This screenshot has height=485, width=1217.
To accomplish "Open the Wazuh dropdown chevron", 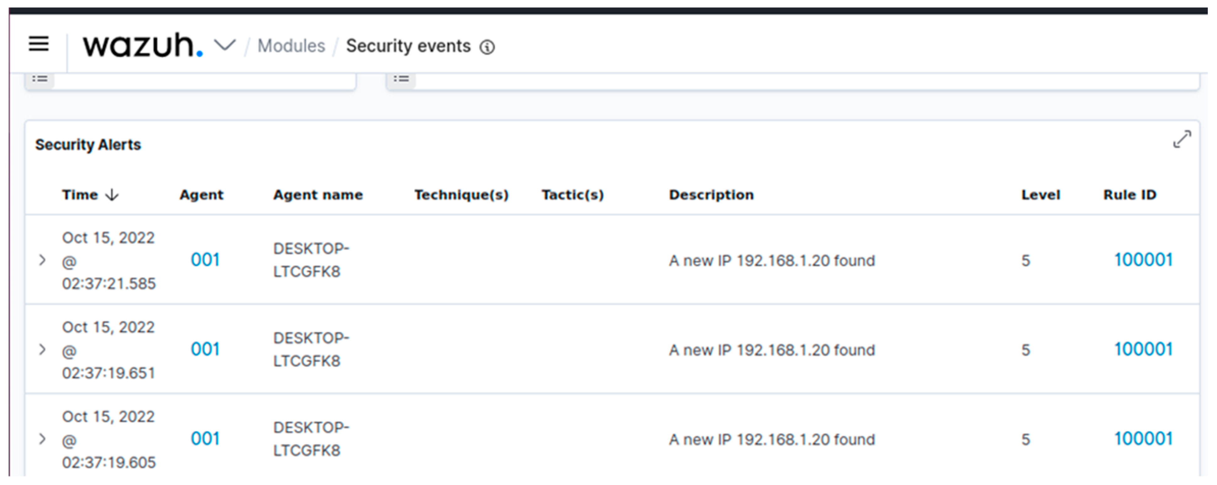I will [225, 45].
